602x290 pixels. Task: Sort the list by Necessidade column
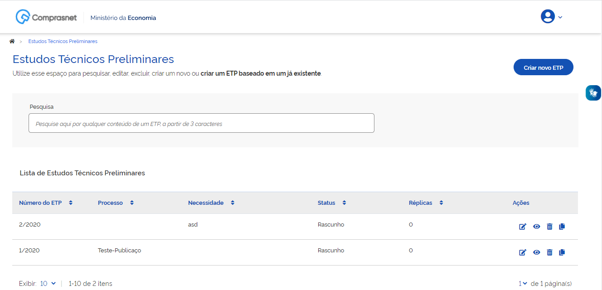coord(232,203)
